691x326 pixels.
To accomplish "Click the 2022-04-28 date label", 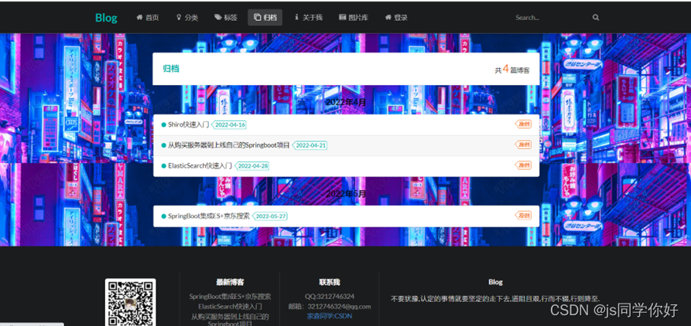I will (x=252, y=166).
